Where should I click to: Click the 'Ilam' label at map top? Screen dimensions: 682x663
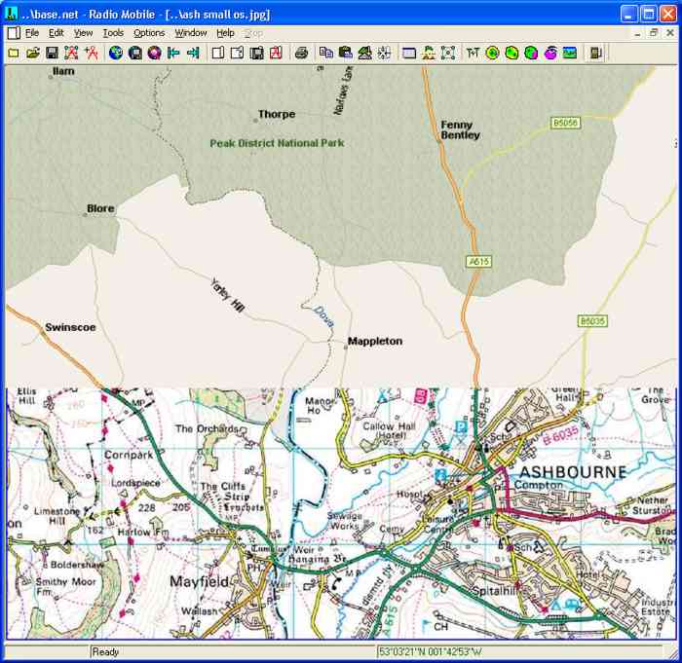63,71
